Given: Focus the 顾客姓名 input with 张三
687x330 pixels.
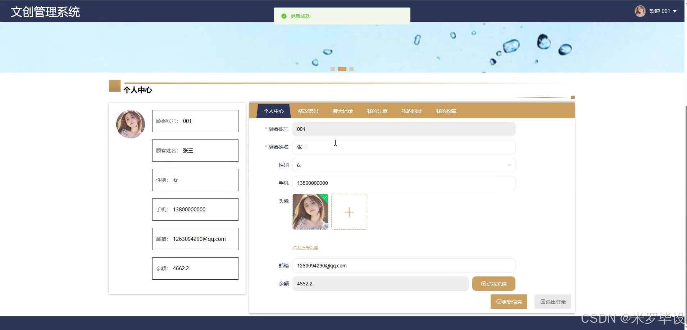Looking at the screenshot, I should [x=404, y=147].
